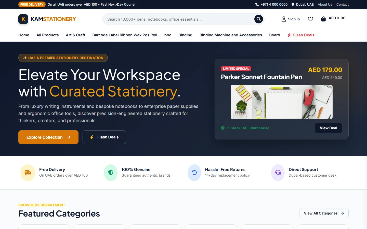
Task: Open the Binding category
Action: click(x=185, y=35)
